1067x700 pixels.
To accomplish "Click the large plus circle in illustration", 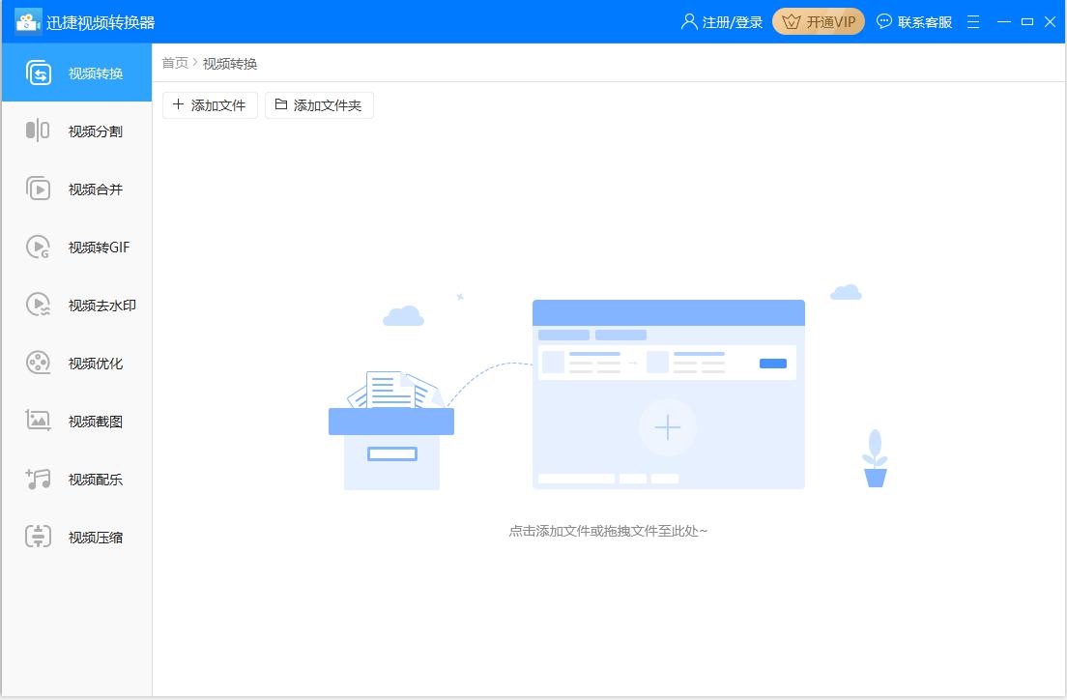I will pos(667,427).
